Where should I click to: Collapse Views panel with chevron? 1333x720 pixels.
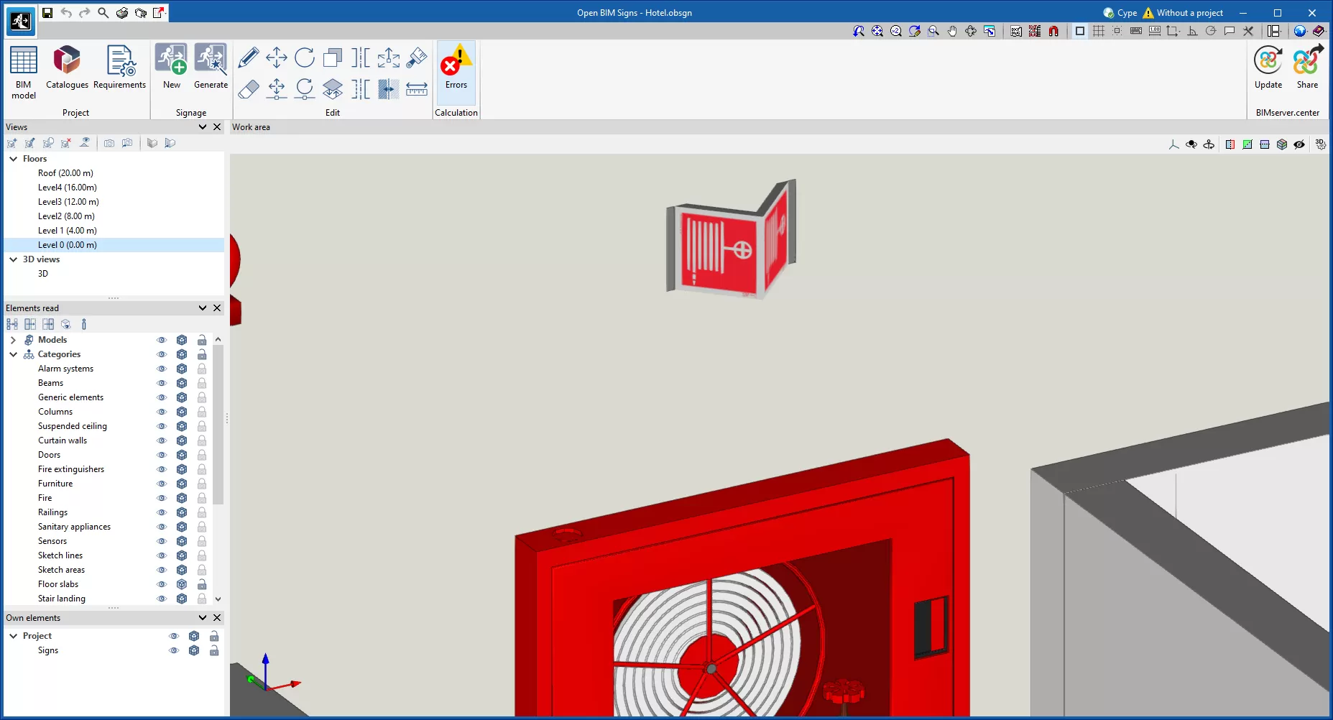coord(203,127)
